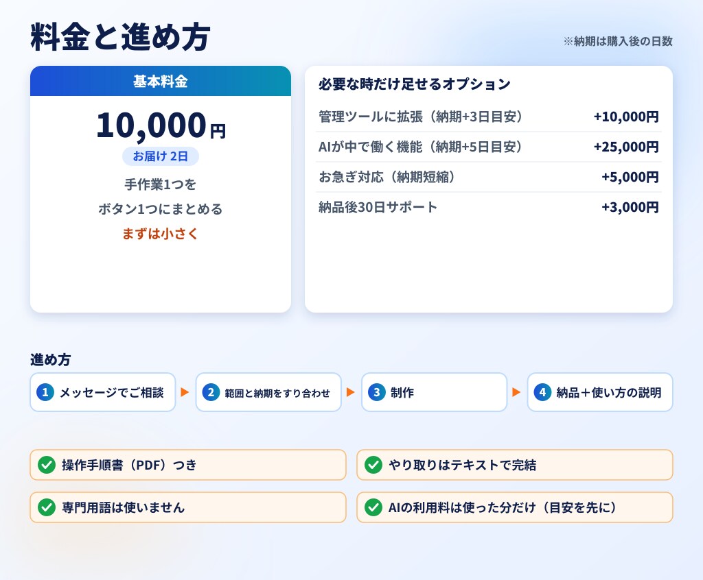Select the メッセージでご相談 step card
703x580 pixels.
coord(103,392)
